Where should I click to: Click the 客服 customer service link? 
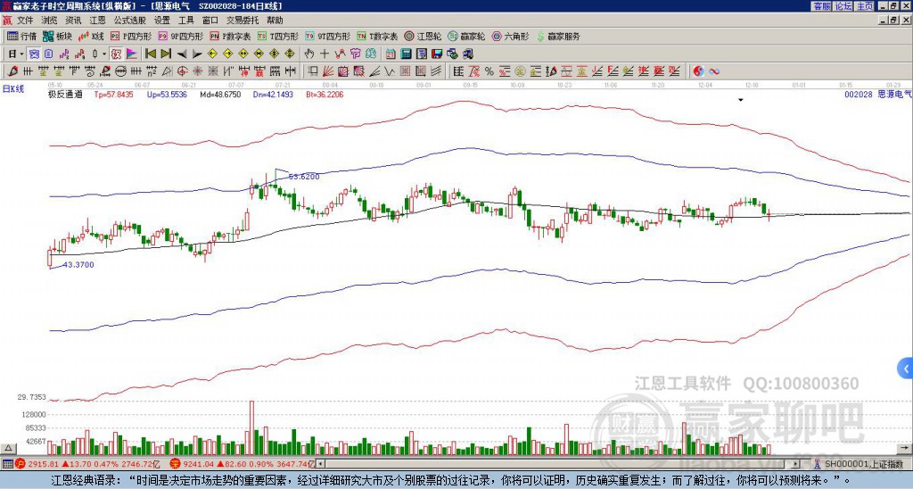[x=822, y=6]
